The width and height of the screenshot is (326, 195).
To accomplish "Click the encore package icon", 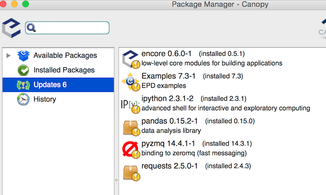I will point(131,59).
